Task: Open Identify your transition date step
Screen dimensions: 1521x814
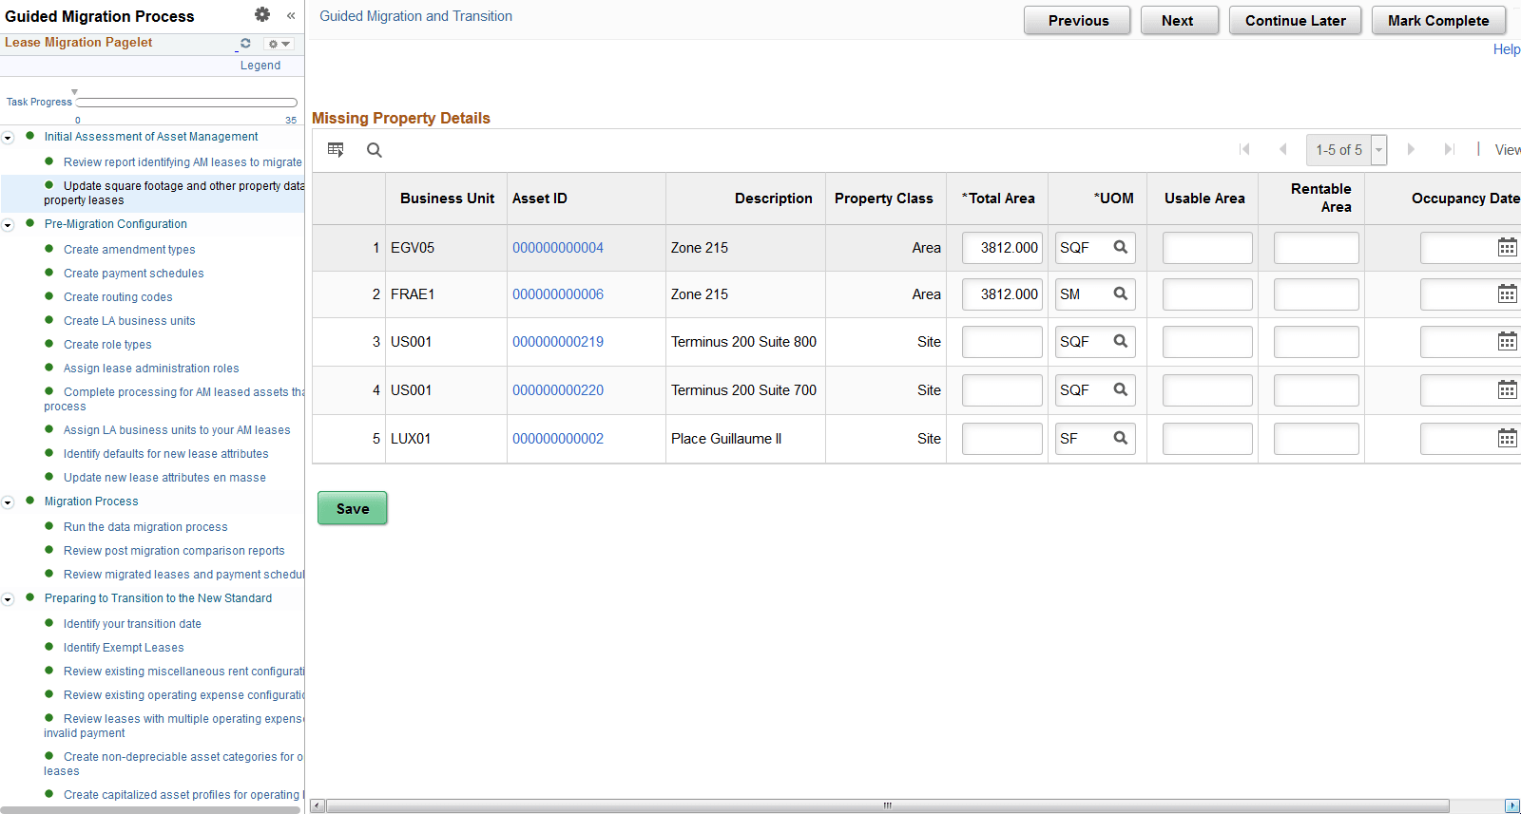Action: tap(132, 624)
